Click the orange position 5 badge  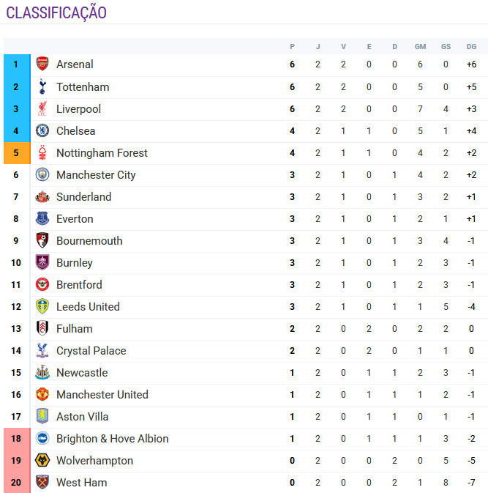pyautogui.click(x=17, y=153)
